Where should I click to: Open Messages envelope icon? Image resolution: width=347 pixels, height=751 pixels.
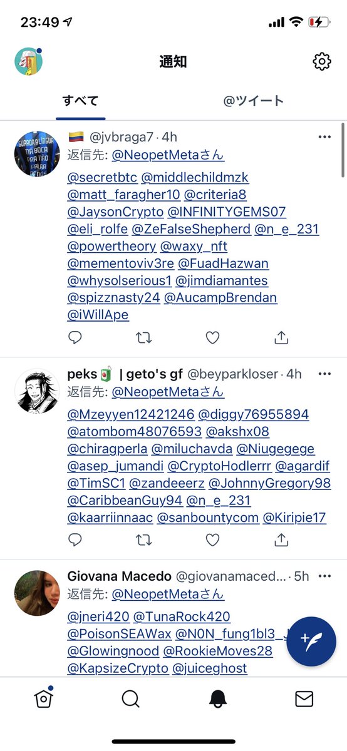(304, 698)
